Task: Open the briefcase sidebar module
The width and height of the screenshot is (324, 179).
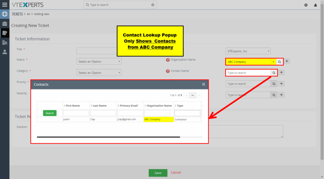Action: click(x=4, y=24)
